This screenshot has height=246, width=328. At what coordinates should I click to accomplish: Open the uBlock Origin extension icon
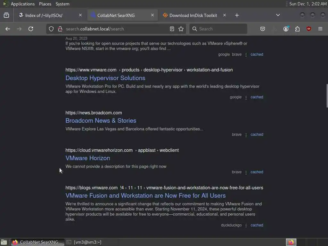(x=308, y=29)
